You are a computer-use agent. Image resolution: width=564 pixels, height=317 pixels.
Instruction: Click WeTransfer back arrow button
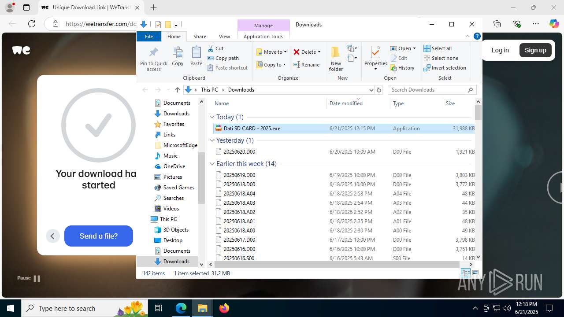(52, 236)
